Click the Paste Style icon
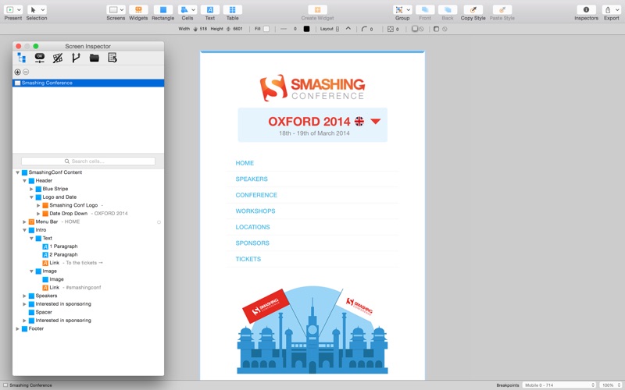 [502, 9]
